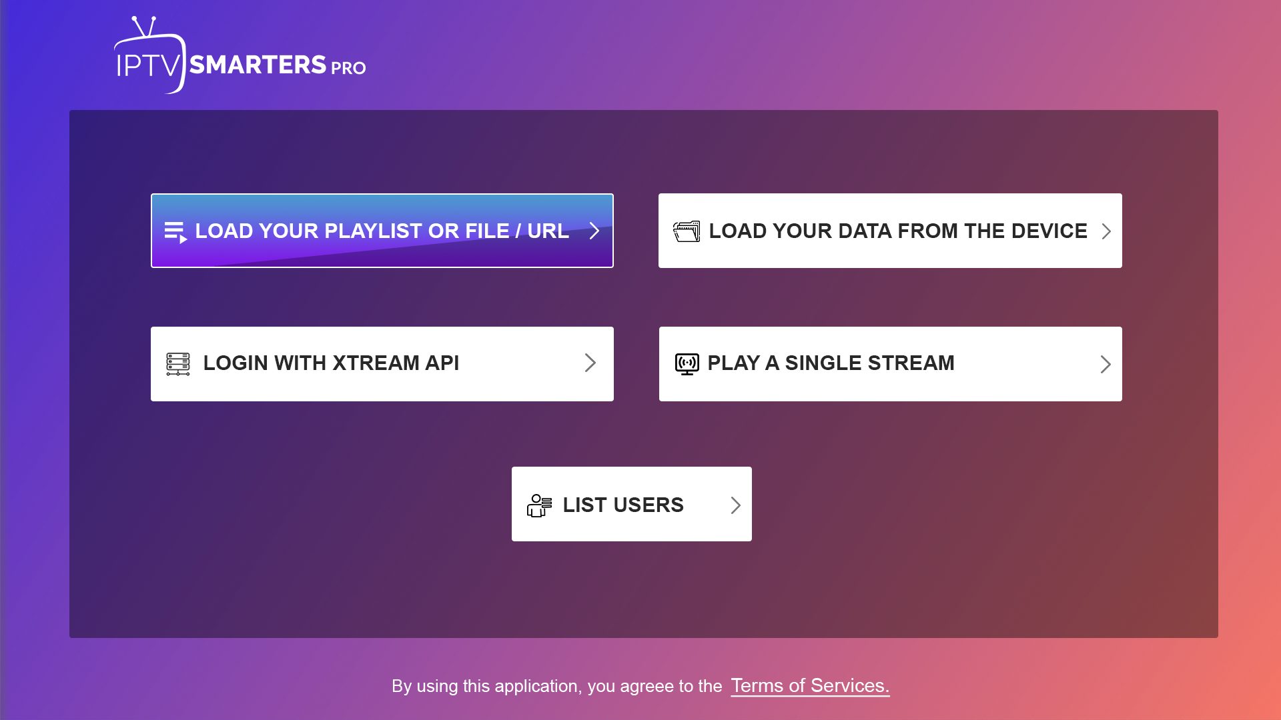The width and height of the screenshot is (1281, 720).
Task: Click LOAD YOUR PLAYLIST OR FILE / URL button
Action: click(382, 230)
